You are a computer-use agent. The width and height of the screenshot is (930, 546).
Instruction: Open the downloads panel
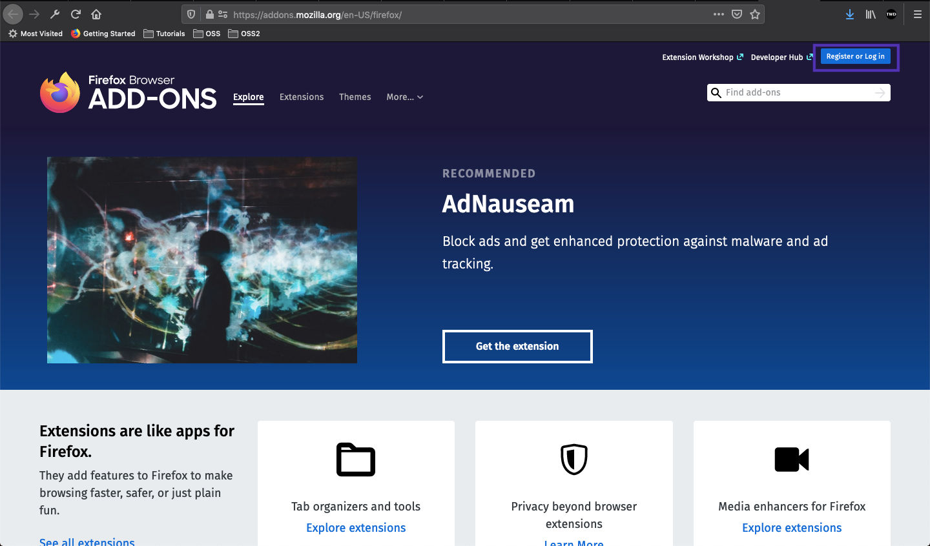(850, 14)
